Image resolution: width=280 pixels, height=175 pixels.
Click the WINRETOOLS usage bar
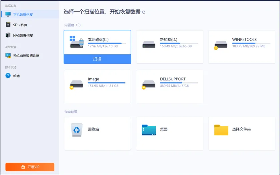tap(251, 43)
